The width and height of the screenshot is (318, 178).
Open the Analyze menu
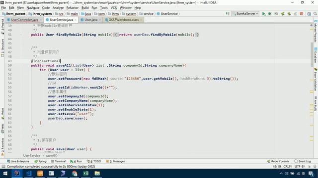point(58,8)
